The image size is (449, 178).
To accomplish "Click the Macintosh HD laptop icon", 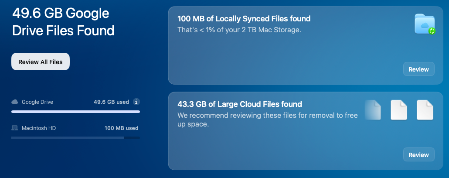I will tap(15, 128).
